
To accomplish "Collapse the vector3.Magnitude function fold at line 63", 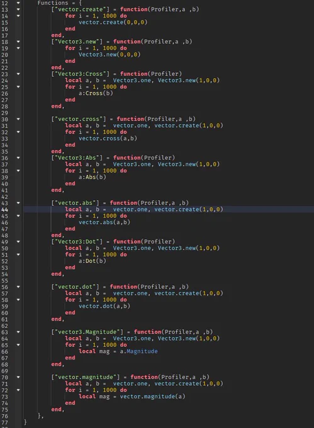I will pos(18,332).
